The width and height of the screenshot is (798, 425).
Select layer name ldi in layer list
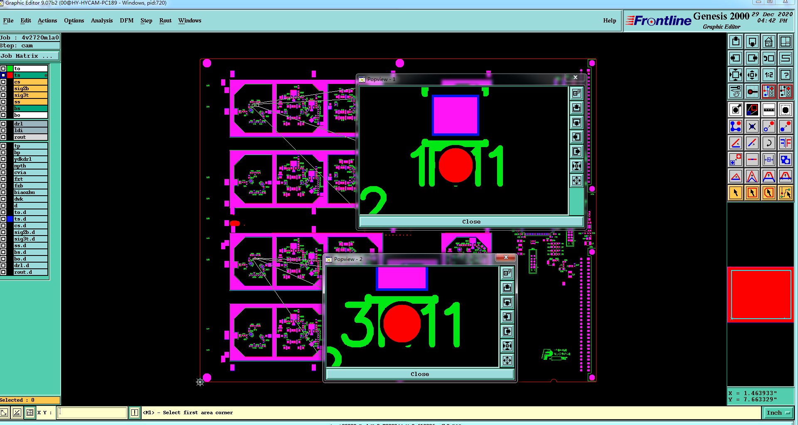(x=31, y=130)
